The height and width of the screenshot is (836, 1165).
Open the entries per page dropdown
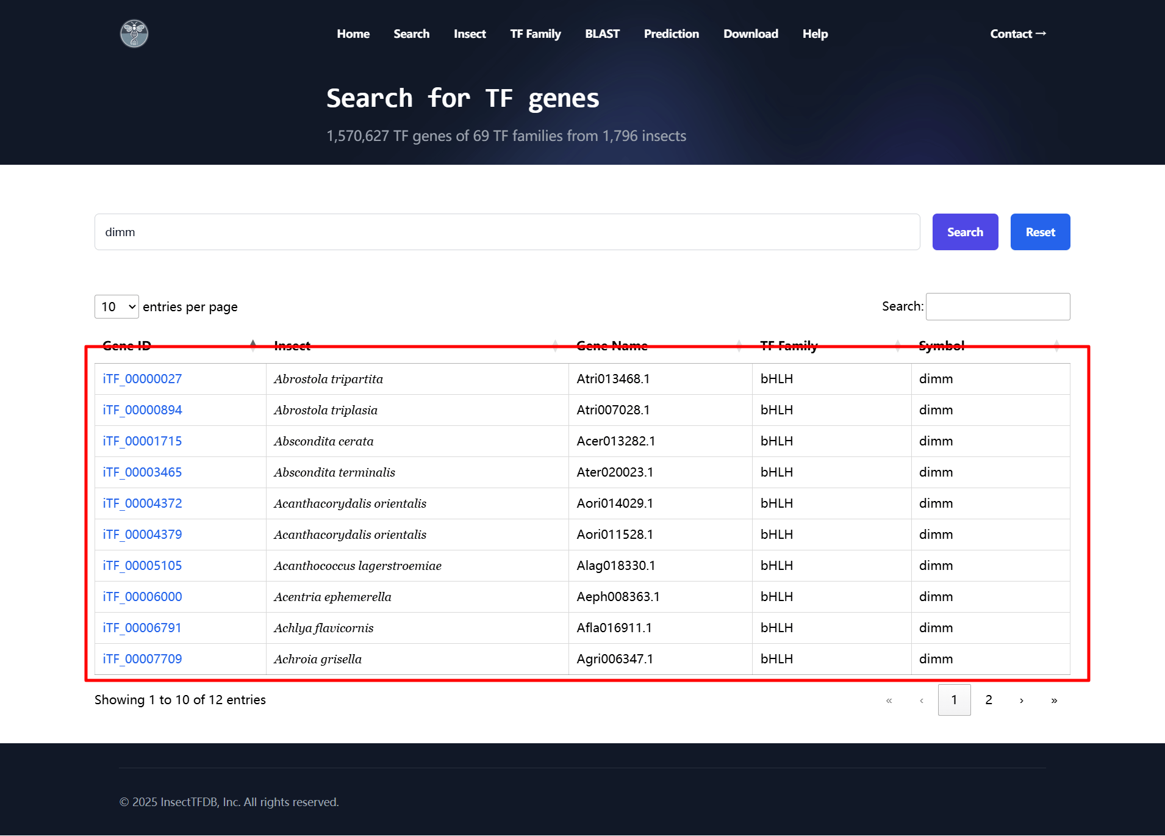tap(116, 306)
